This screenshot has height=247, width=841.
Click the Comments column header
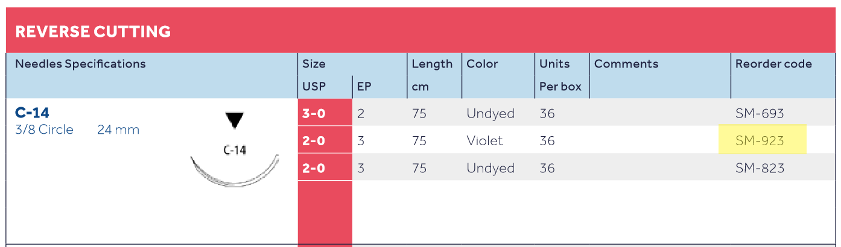coord(626,64)
